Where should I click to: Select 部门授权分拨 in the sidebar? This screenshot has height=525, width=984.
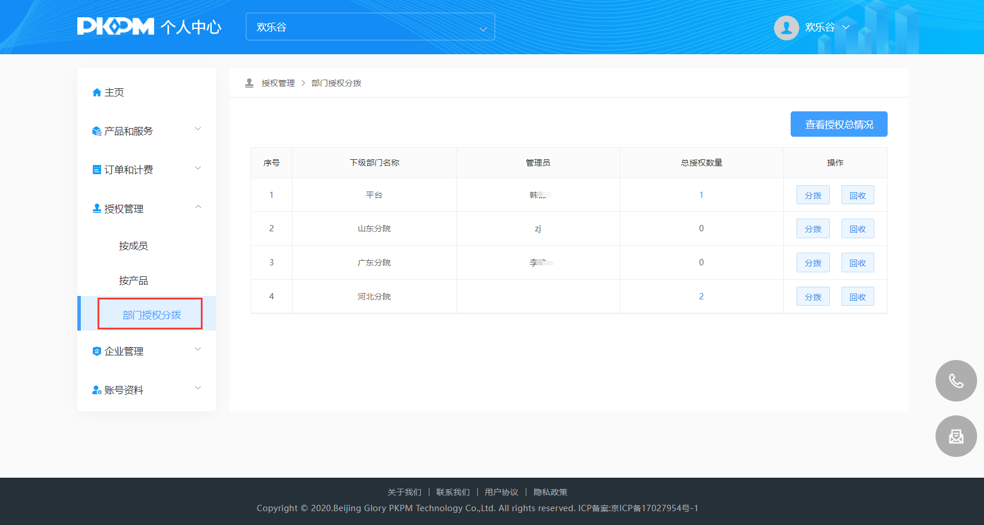(x=151, y=315)
